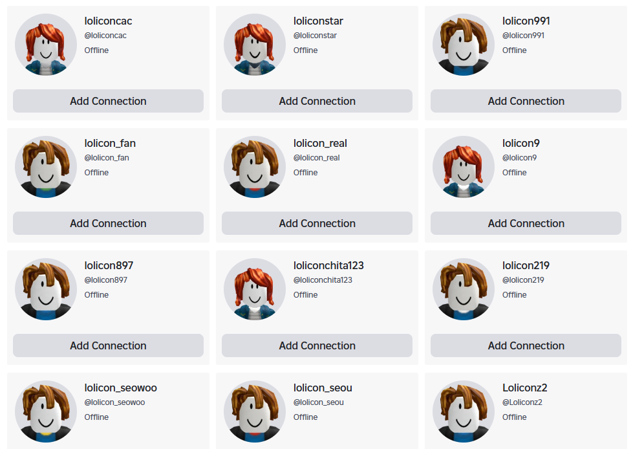Open the lolicon_seou avatar thumbnail
Image resolution: width=633 pixels, height=449 pixels.
[255, 411]
